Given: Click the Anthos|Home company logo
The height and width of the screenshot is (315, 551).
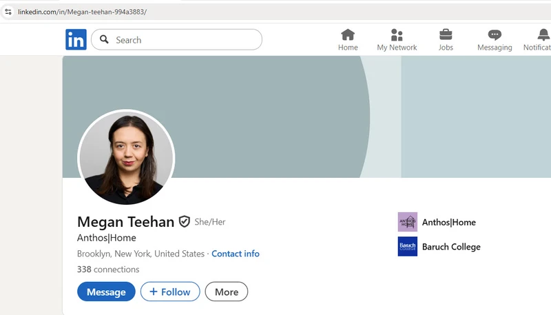Looking at the screenshot, I should click(x=408, y=222).
